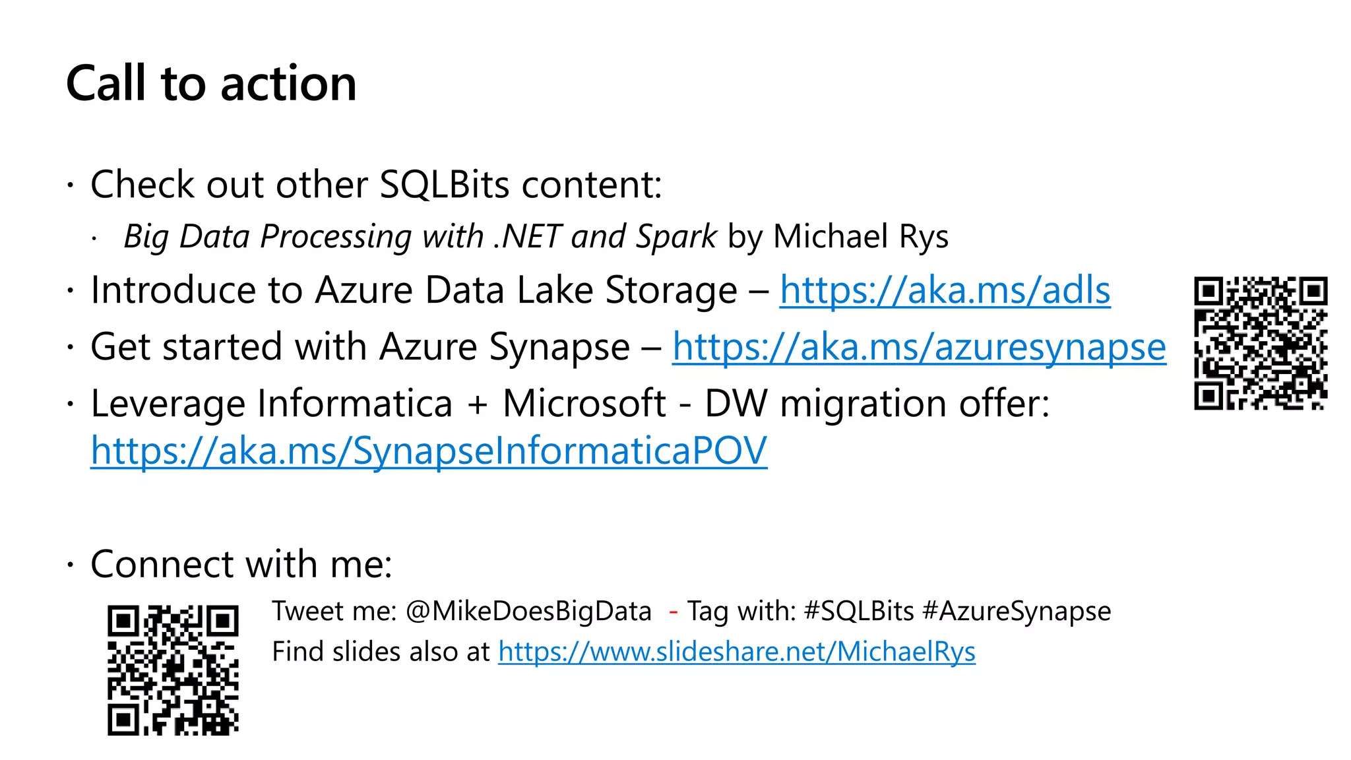The width and height of the screenshot is (1351, 760).
Task: Click the 'Connect with me:' bullet text
Action: (x=241, y=564)
